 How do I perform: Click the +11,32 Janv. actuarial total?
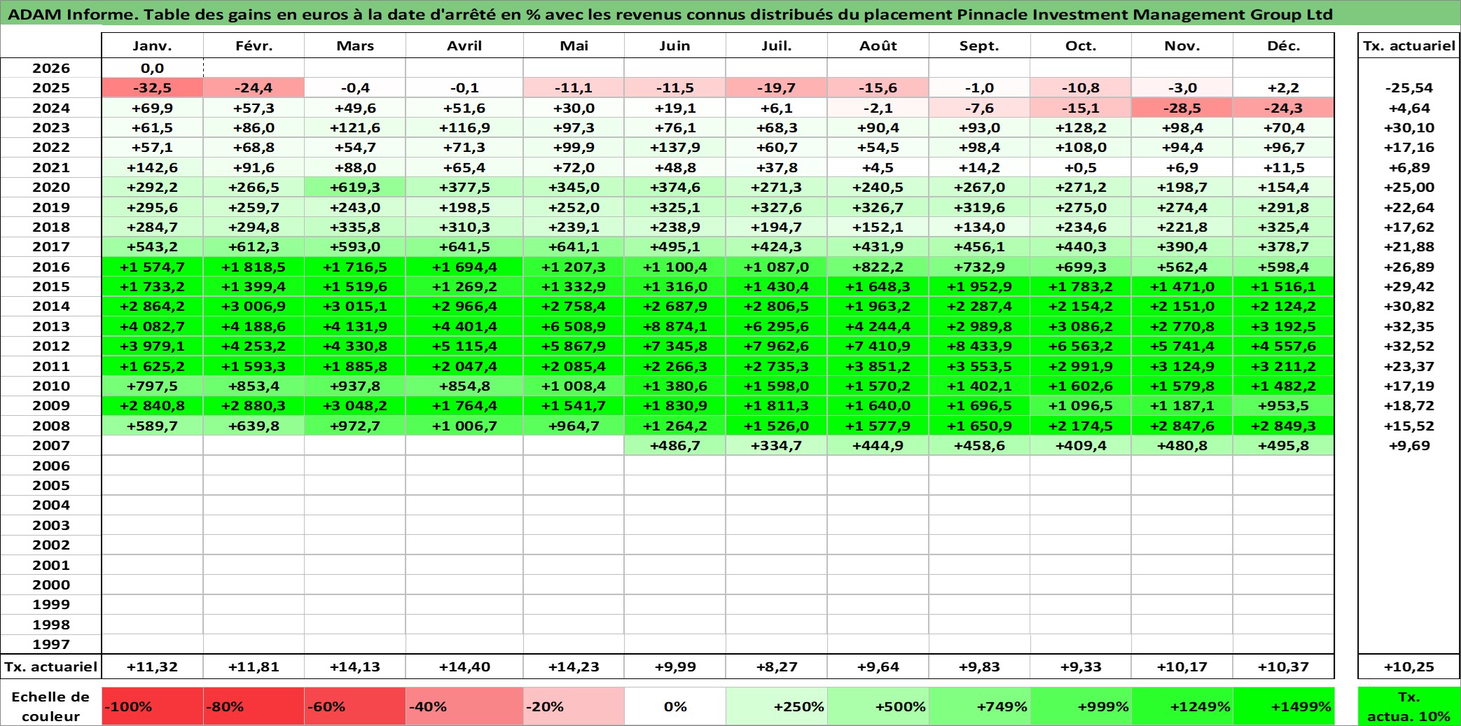pyautogui.click(x=152, y=666)
